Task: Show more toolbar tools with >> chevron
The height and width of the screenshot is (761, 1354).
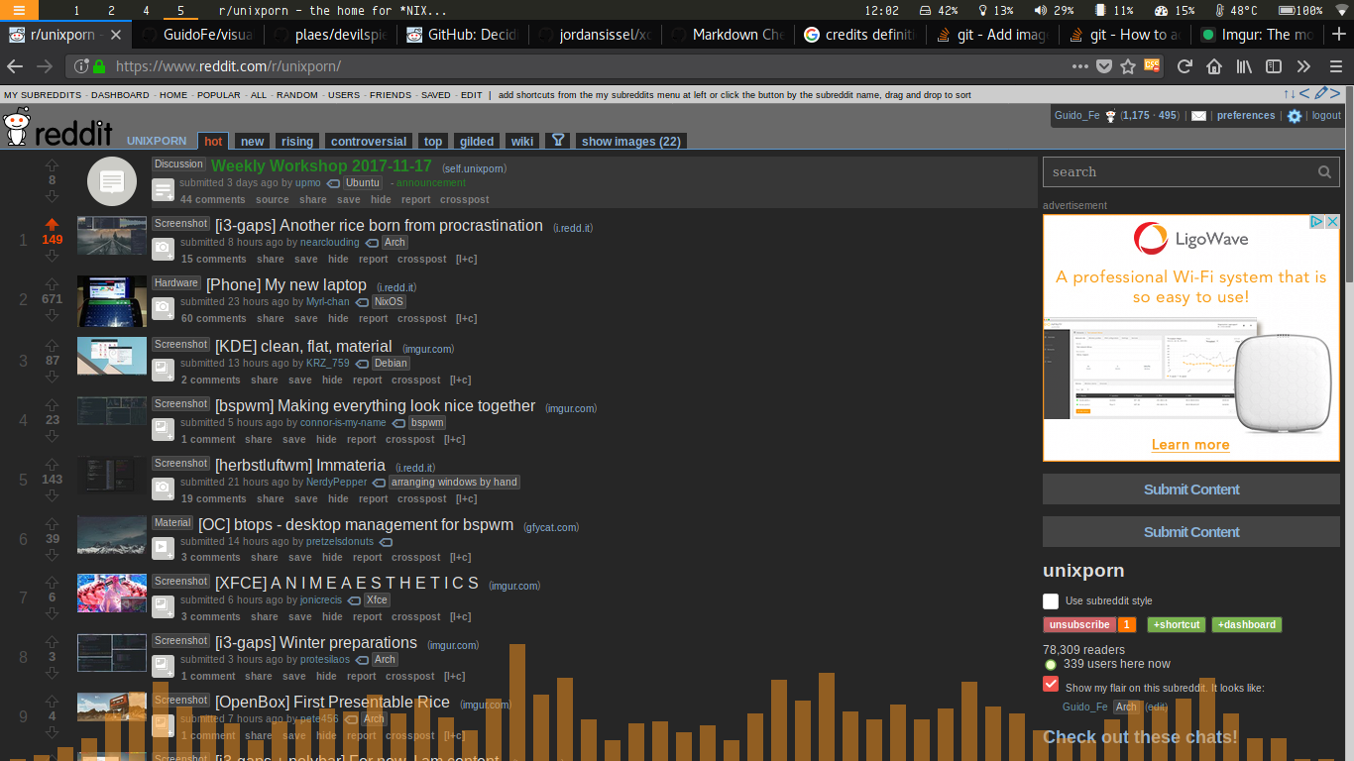Action: (x=1303, y=66)
